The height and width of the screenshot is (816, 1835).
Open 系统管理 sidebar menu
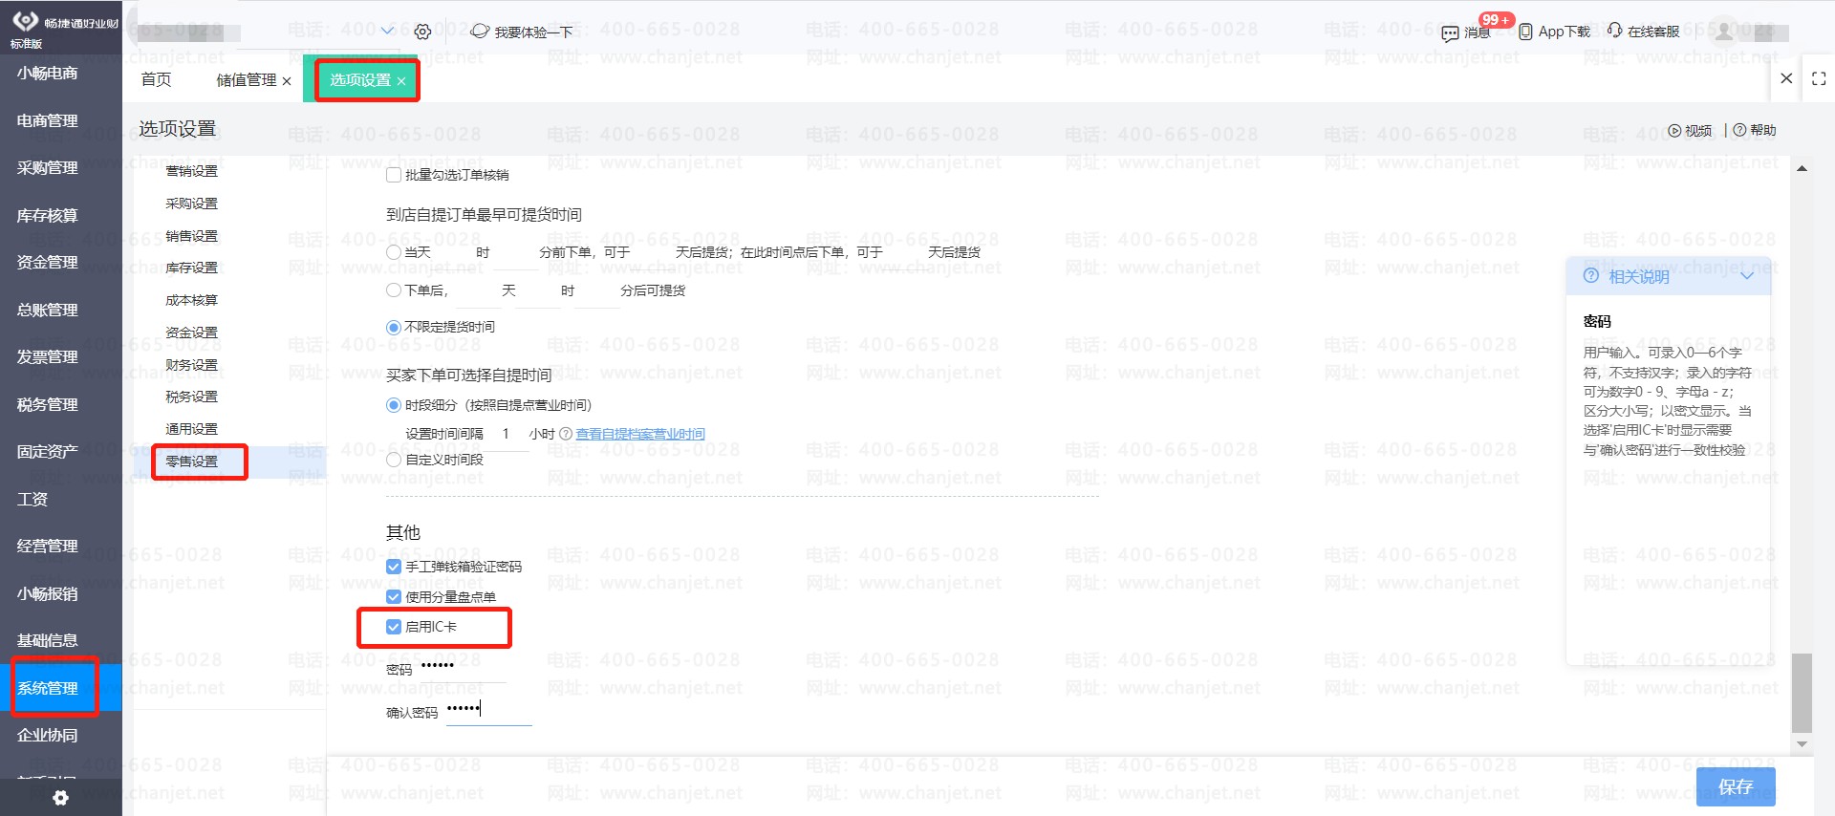(x=61, y=688)
